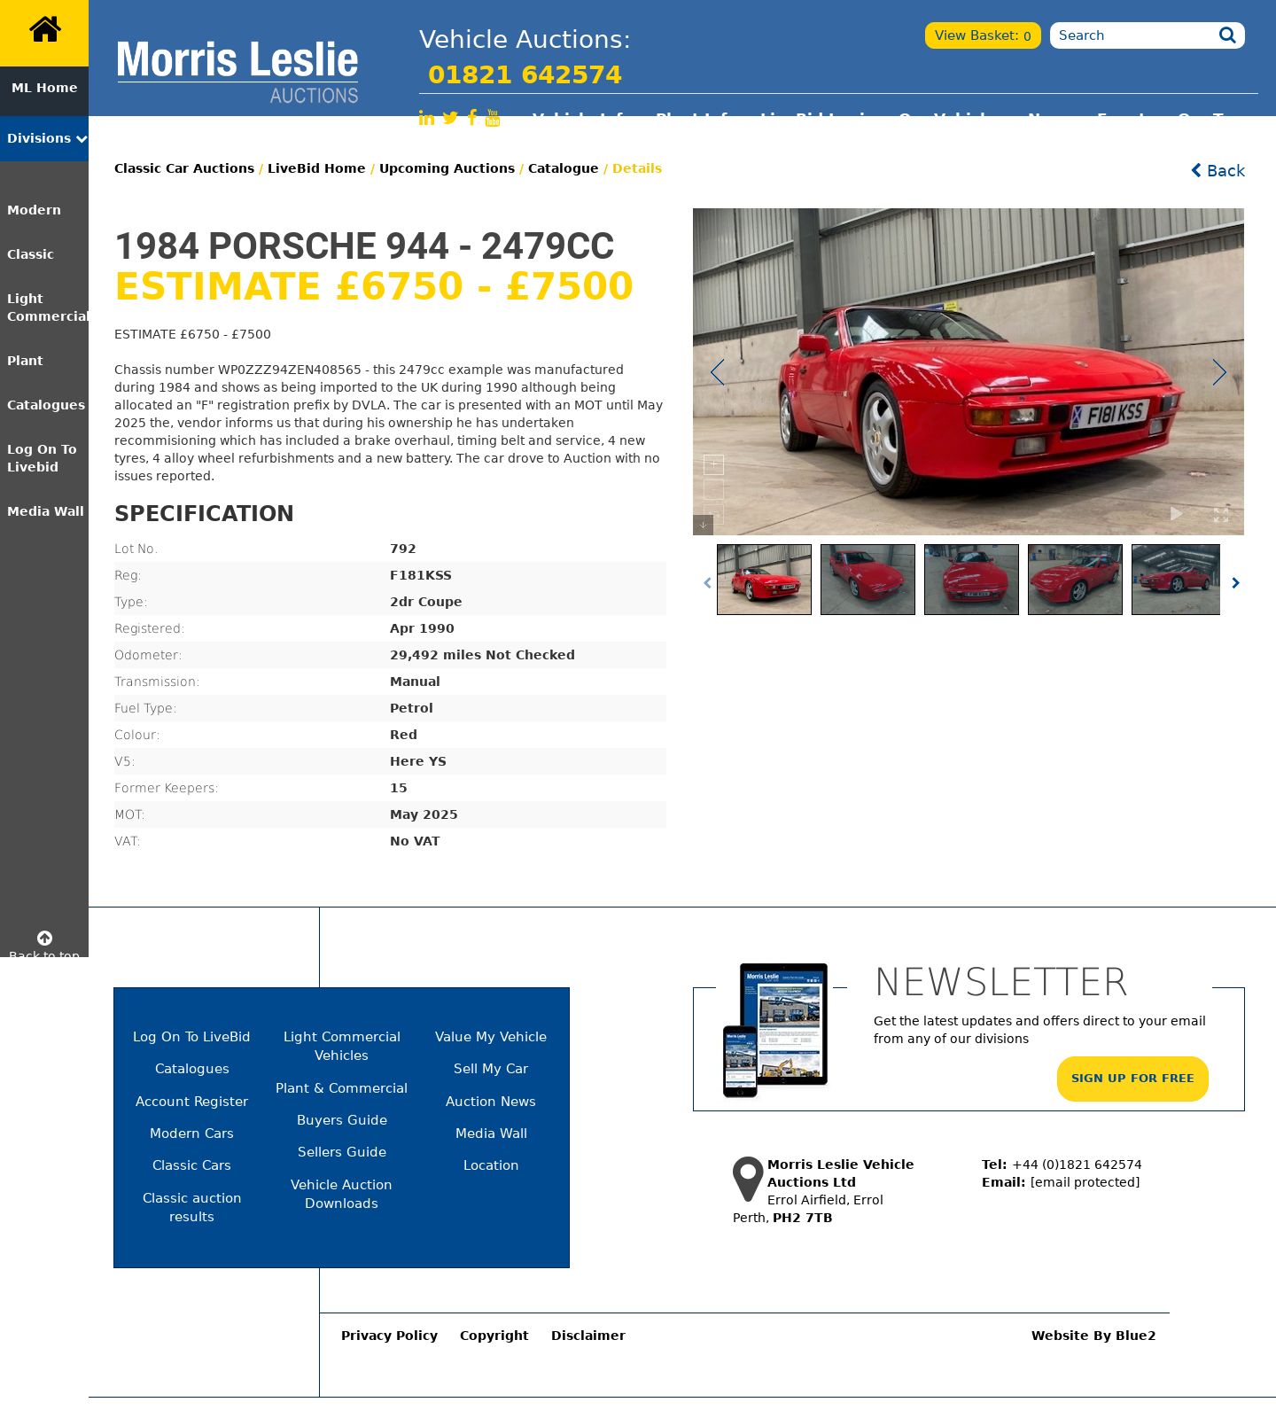Call the 01821 642574 header number
Image resolution: width=1276 pixels, height=1410 pixels.
click(525, 74)
